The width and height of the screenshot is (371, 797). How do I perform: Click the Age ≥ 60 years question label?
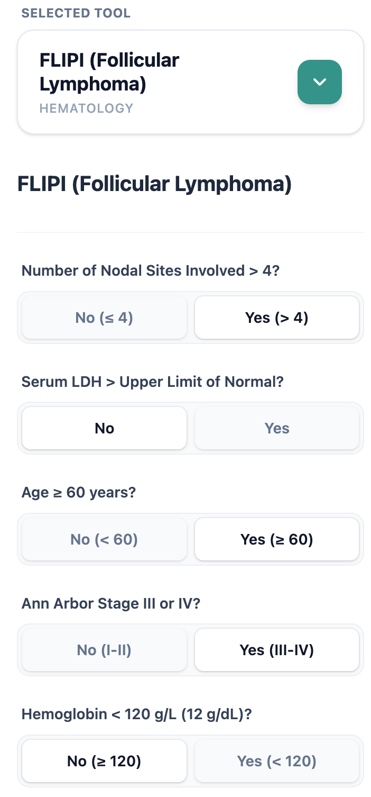pyautogui.click(x=79, y=493)
